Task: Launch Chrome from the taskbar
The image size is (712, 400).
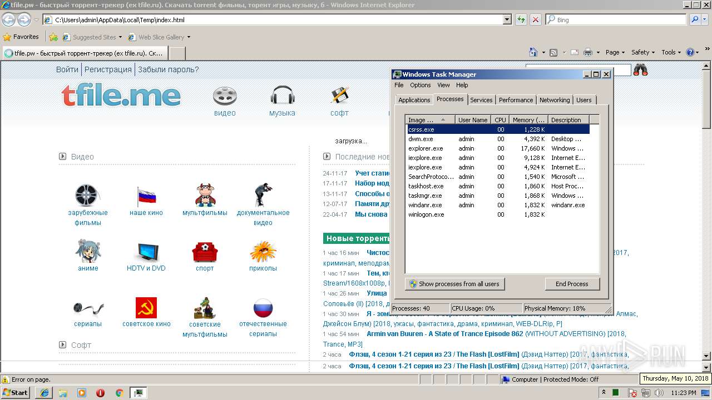Action: coord(119,393)
